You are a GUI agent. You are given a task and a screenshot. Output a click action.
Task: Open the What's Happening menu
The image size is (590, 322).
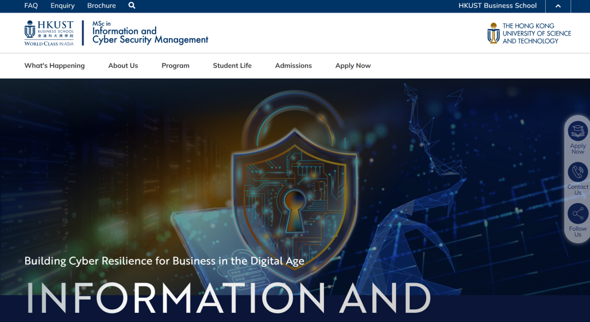(x=55, y=65)
